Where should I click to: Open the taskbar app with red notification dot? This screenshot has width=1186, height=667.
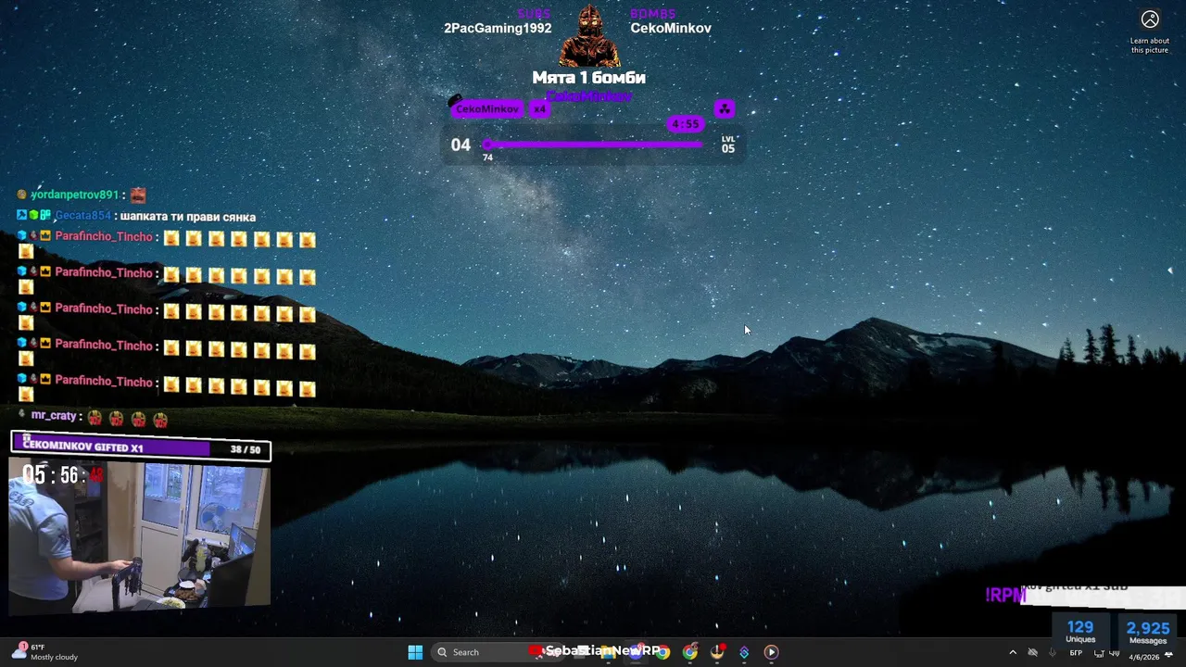point(717,652)
